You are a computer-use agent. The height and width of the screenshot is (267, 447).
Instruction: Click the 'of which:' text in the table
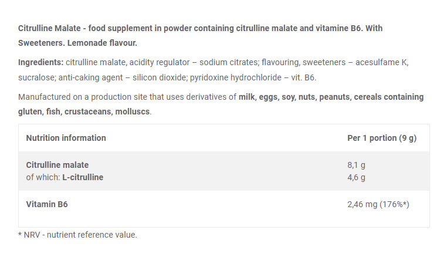click(43, 177)
